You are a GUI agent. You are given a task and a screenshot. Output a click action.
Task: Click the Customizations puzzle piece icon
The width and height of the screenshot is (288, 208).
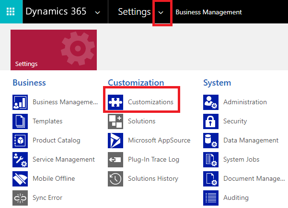coord(115,102)
